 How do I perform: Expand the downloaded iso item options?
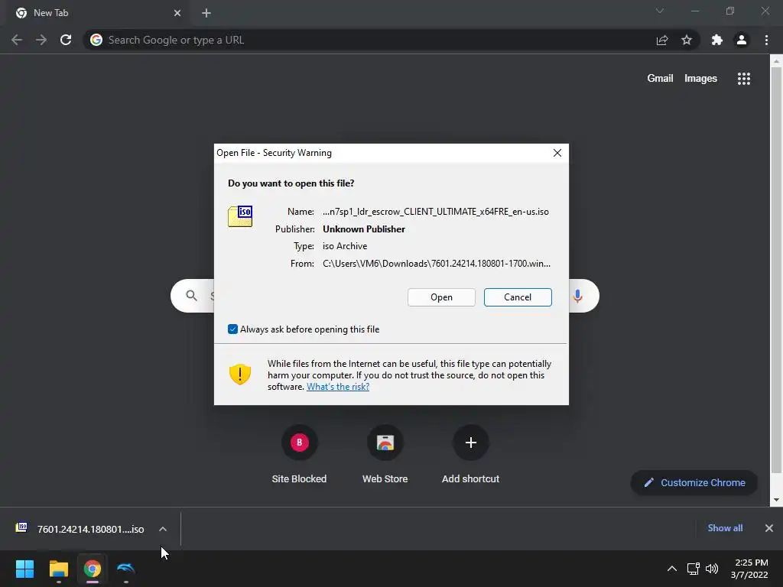(x=163, y=529)
